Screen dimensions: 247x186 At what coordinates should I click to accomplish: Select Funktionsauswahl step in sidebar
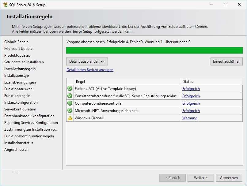19,89
